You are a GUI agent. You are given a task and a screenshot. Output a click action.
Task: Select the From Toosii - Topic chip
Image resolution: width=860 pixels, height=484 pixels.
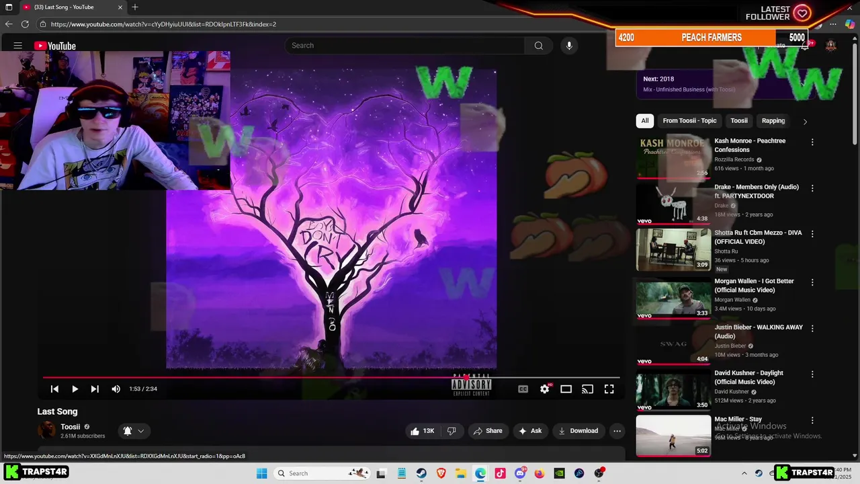tap(689, 121)
